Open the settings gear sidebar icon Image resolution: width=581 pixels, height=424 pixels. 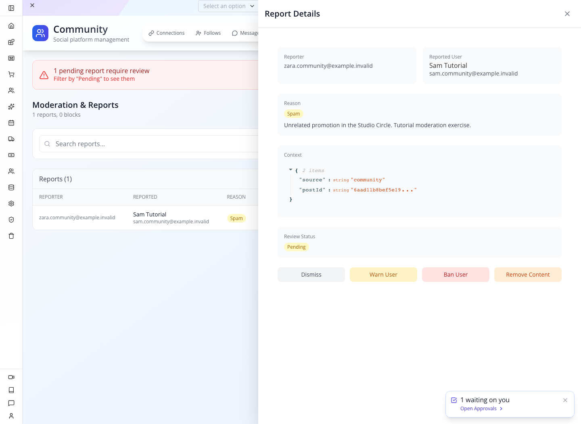tap(11, 204)
